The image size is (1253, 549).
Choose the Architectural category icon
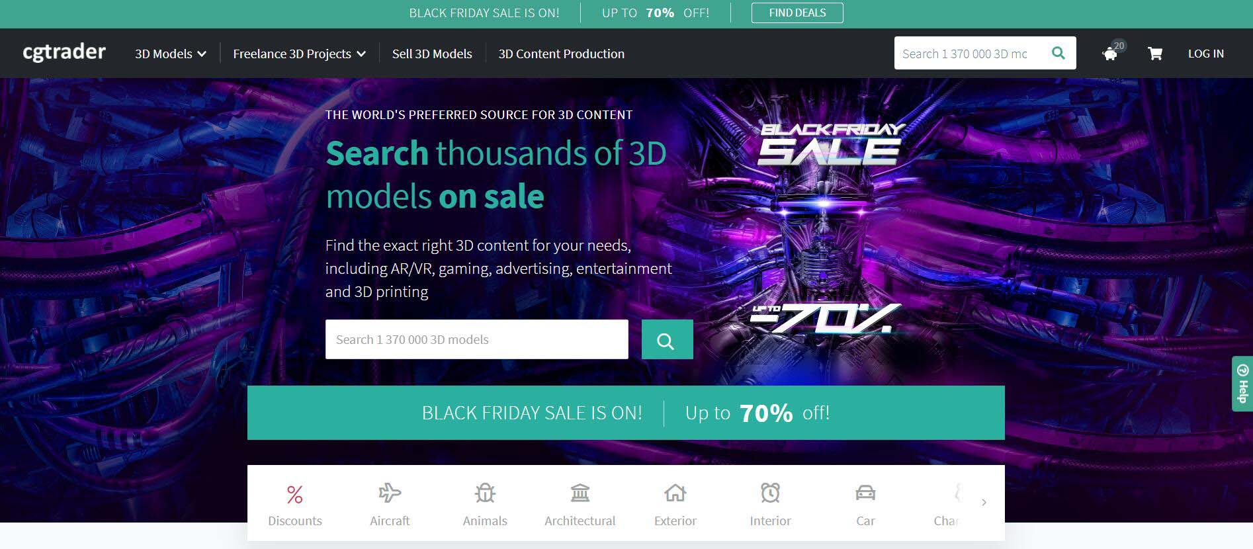coord(580,493)
